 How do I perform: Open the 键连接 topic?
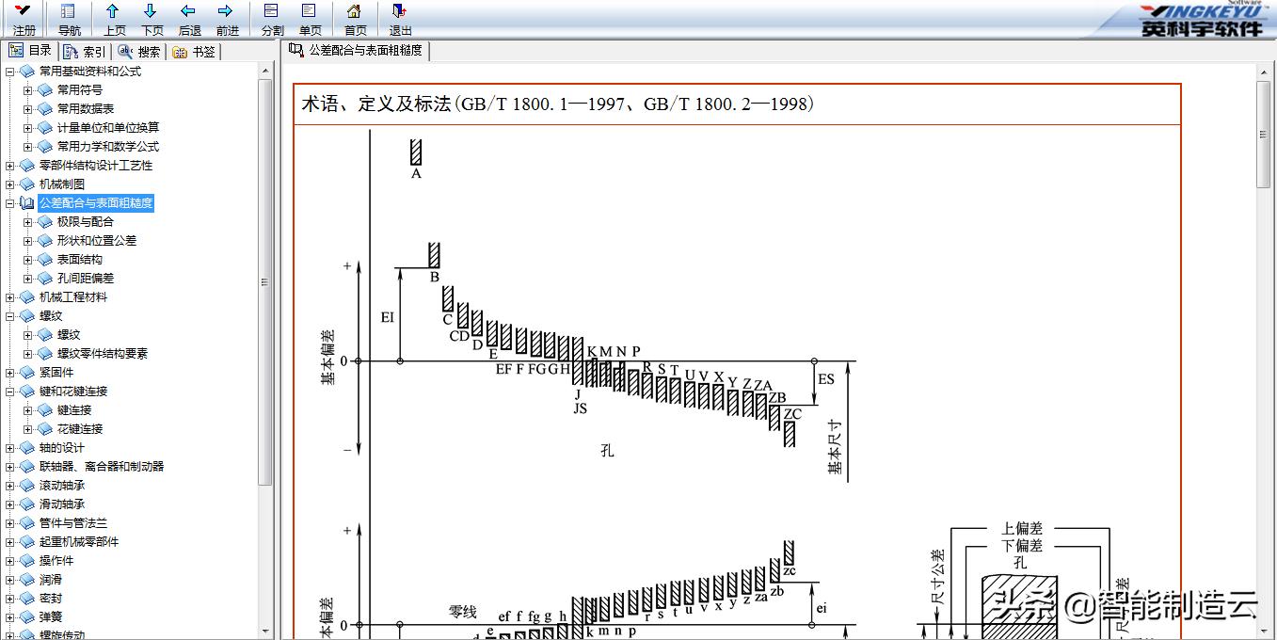pos(74,410)
